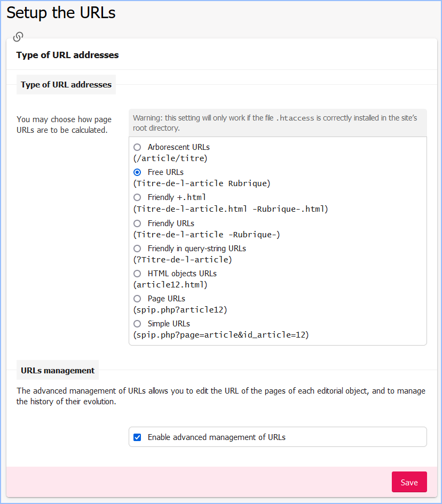This screenshot has height=504, width=442.
Task: Select the Page URLs radio button
Action: tap(137, 299)
